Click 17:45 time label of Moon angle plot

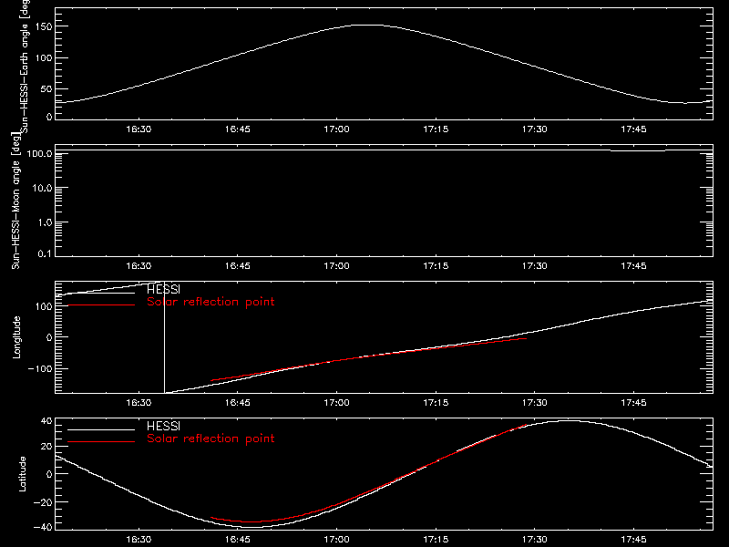633,266
